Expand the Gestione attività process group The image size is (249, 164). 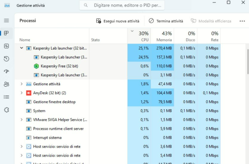tap(21, 84)
